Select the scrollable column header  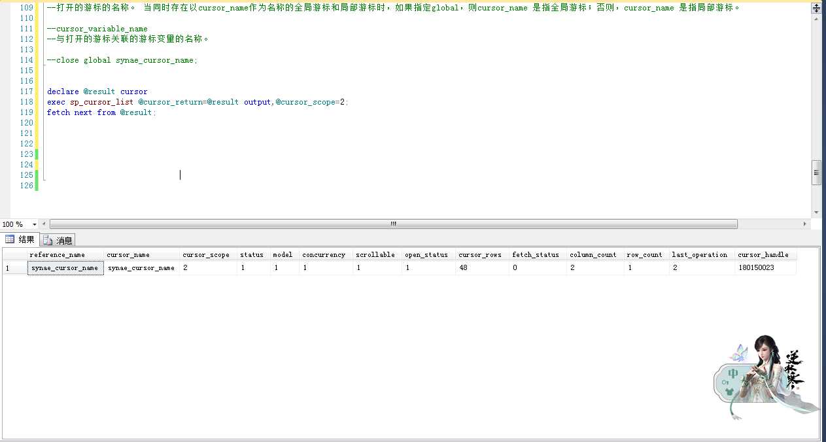[x=377, y=255]
